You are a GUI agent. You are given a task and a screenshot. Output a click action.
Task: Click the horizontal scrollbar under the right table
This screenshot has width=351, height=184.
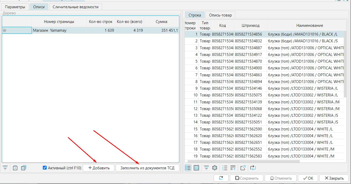242,162
